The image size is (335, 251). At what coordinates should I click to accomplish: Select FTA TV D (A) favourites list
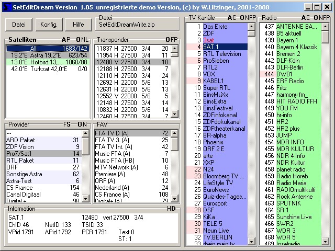point(132,133)
